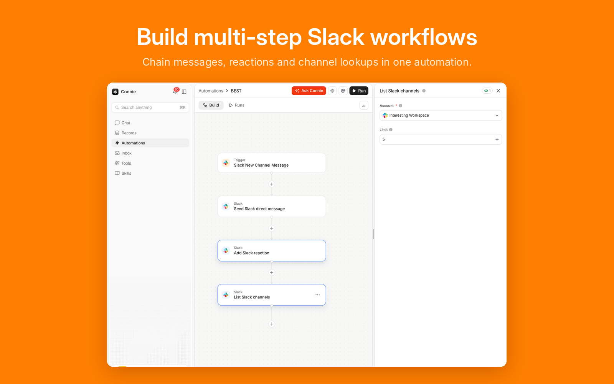Switch to the Build tab
This screenshot has width=614, height=384.
211,105
